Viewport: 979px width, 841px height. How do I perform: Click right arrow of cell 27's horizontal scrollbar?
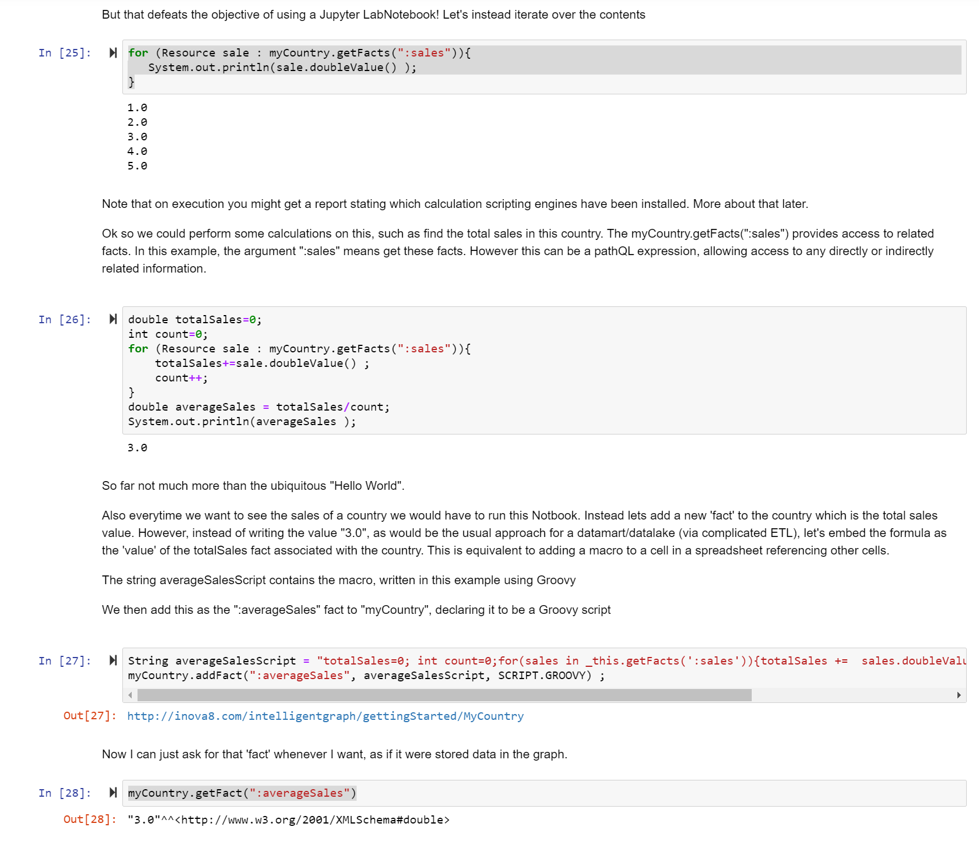pyautogui.click(x=959, y=695)
